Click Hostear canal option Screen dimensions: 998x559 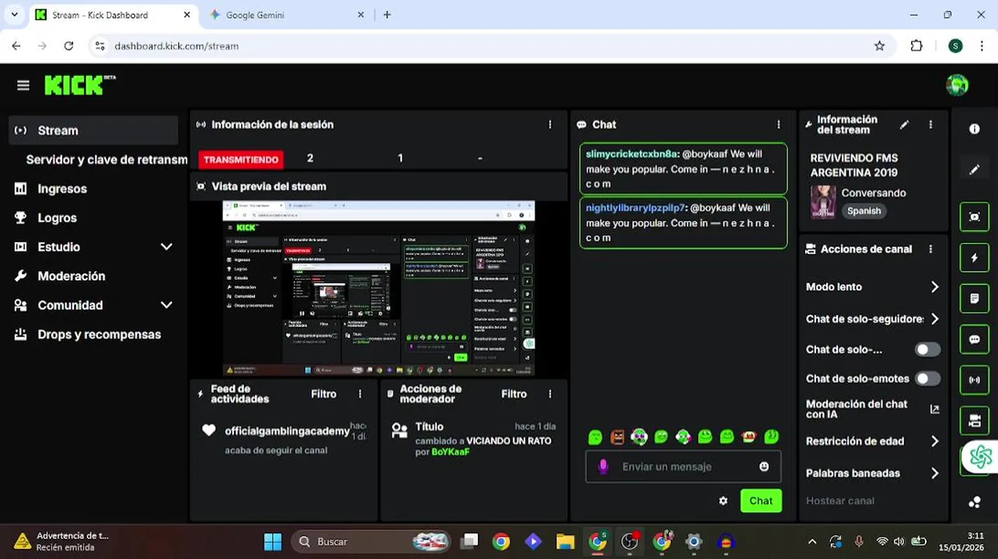(x=839, y=501)
